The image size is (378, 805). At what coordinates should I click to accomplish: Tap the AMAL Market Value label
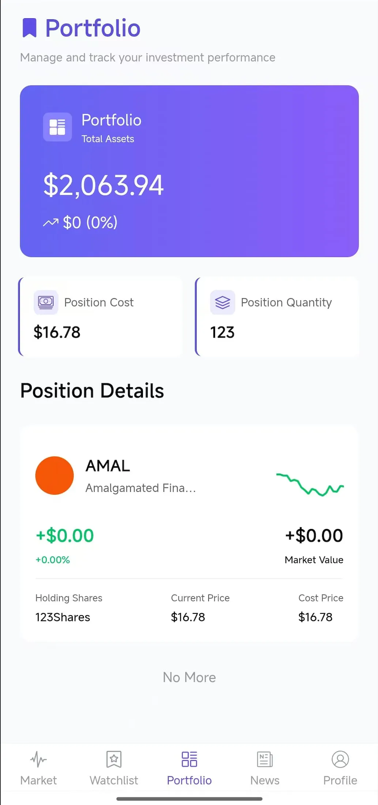tap(314, 560)
